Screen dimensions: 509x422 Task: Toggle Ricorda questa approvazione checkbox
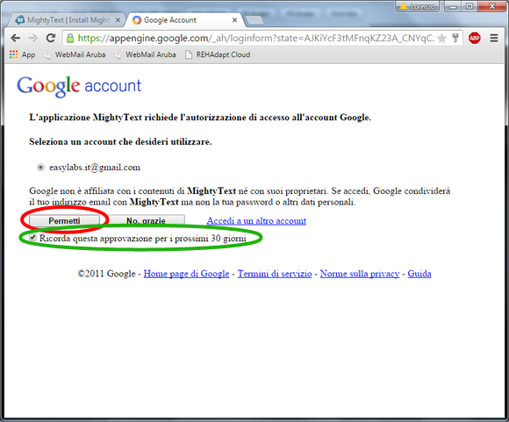(32, 237)
